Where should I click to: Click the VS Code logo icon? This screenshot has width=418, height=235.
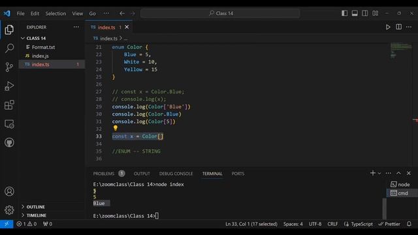pos(7,13)
